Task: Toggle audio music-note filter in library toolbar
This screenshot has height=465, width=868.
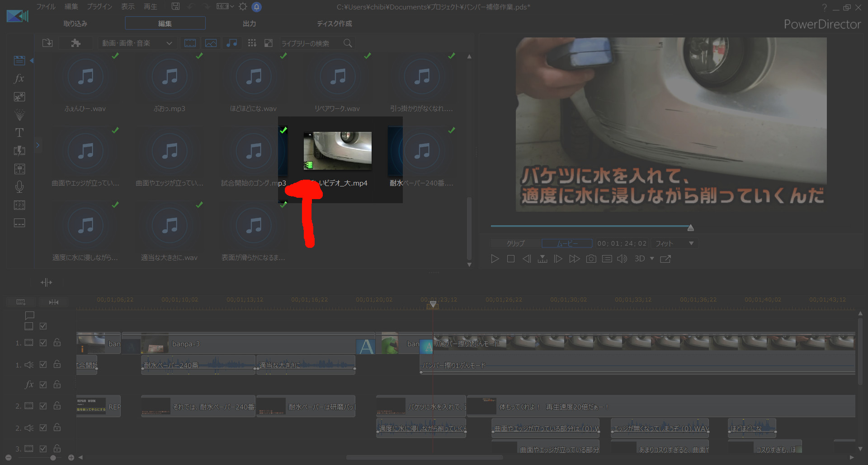Action: 232,43
